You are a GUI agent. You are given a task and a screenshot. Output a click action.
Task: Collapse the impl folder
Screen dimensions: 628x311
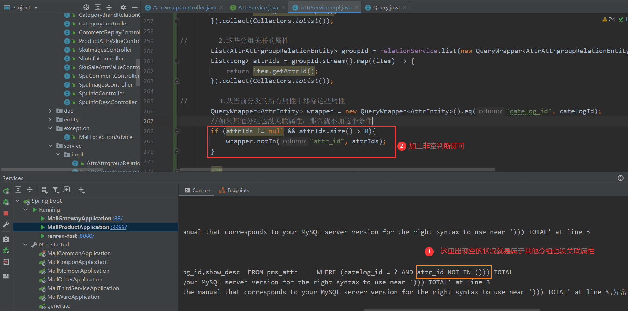coord(58,154)
